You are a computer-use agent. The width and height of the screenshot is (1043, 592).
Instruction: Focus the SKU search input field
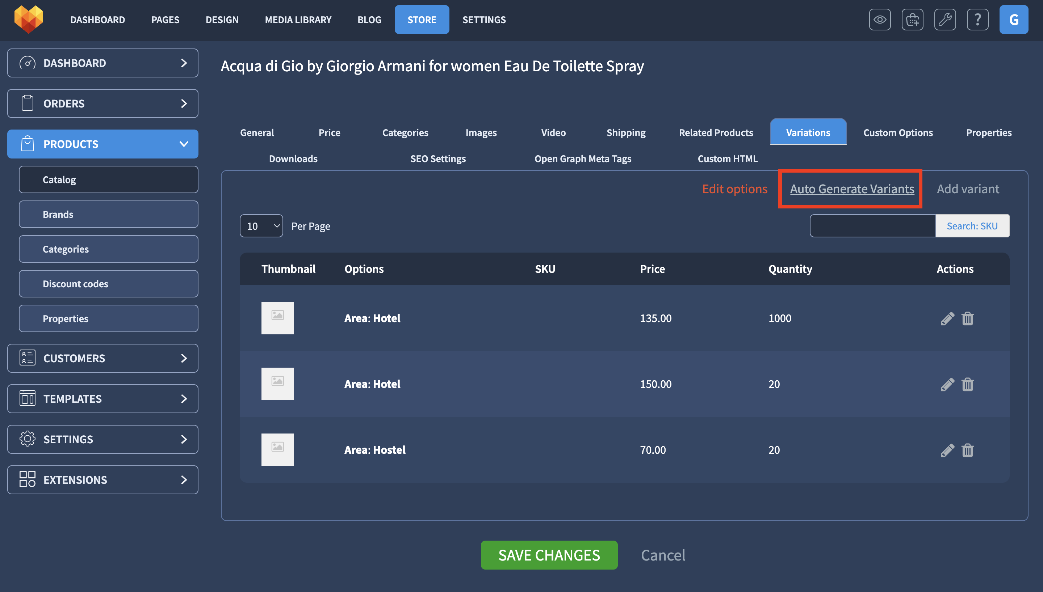coord(872,226)
